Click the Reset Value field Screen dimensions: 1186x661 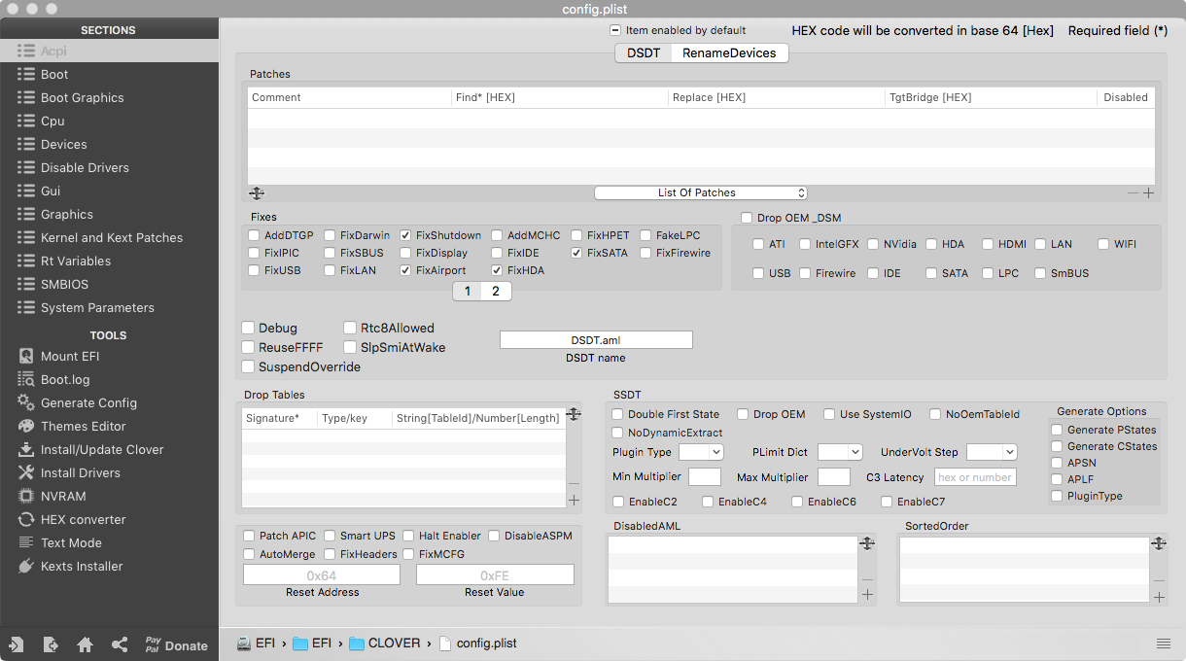click(x=495, y=575)
